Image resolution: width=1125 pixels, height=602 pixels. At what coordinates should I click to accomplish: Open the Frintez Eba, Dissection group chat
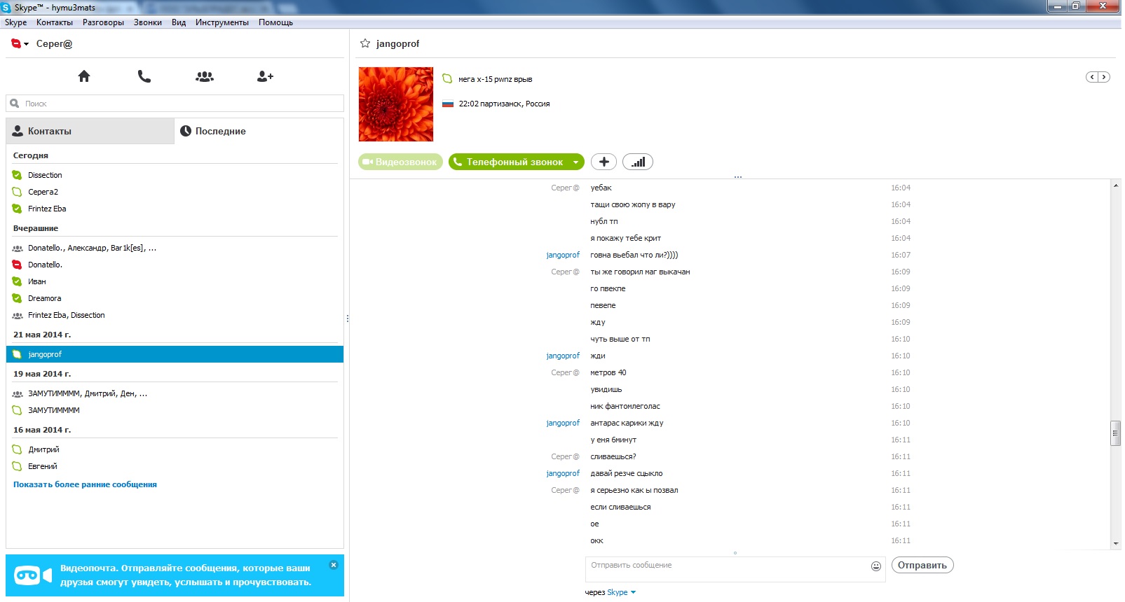tap(175, 315)
